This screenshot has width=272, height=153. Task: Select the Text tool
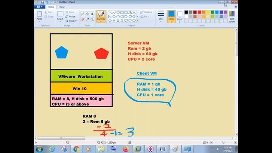(x=92, y=14)
